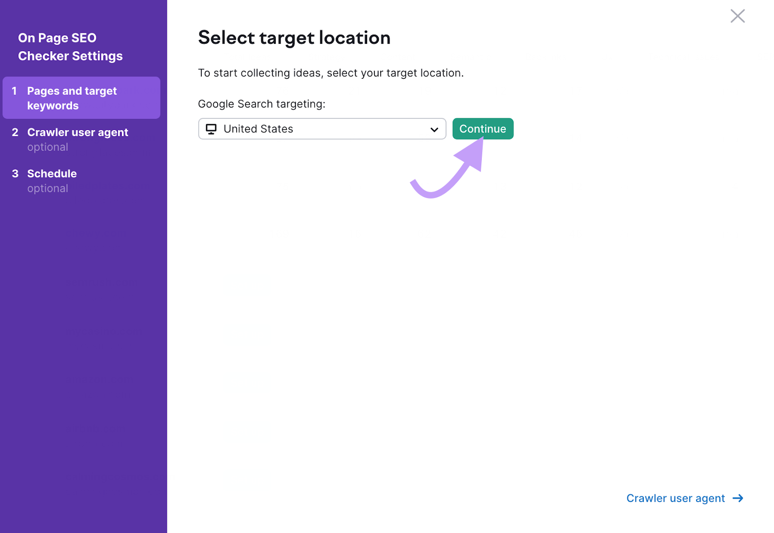The width and height of the screenshot is (774, 533).
Task: Click the green Continue button
Action: point(483,129)
